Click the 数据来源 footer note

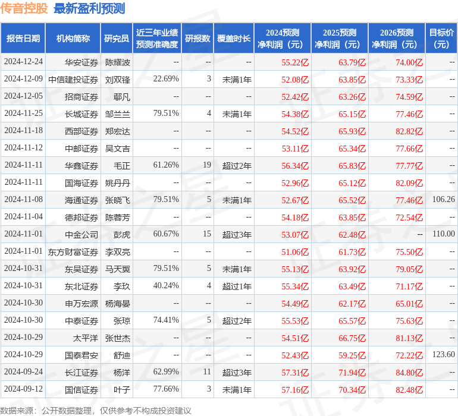pos(96,411)
